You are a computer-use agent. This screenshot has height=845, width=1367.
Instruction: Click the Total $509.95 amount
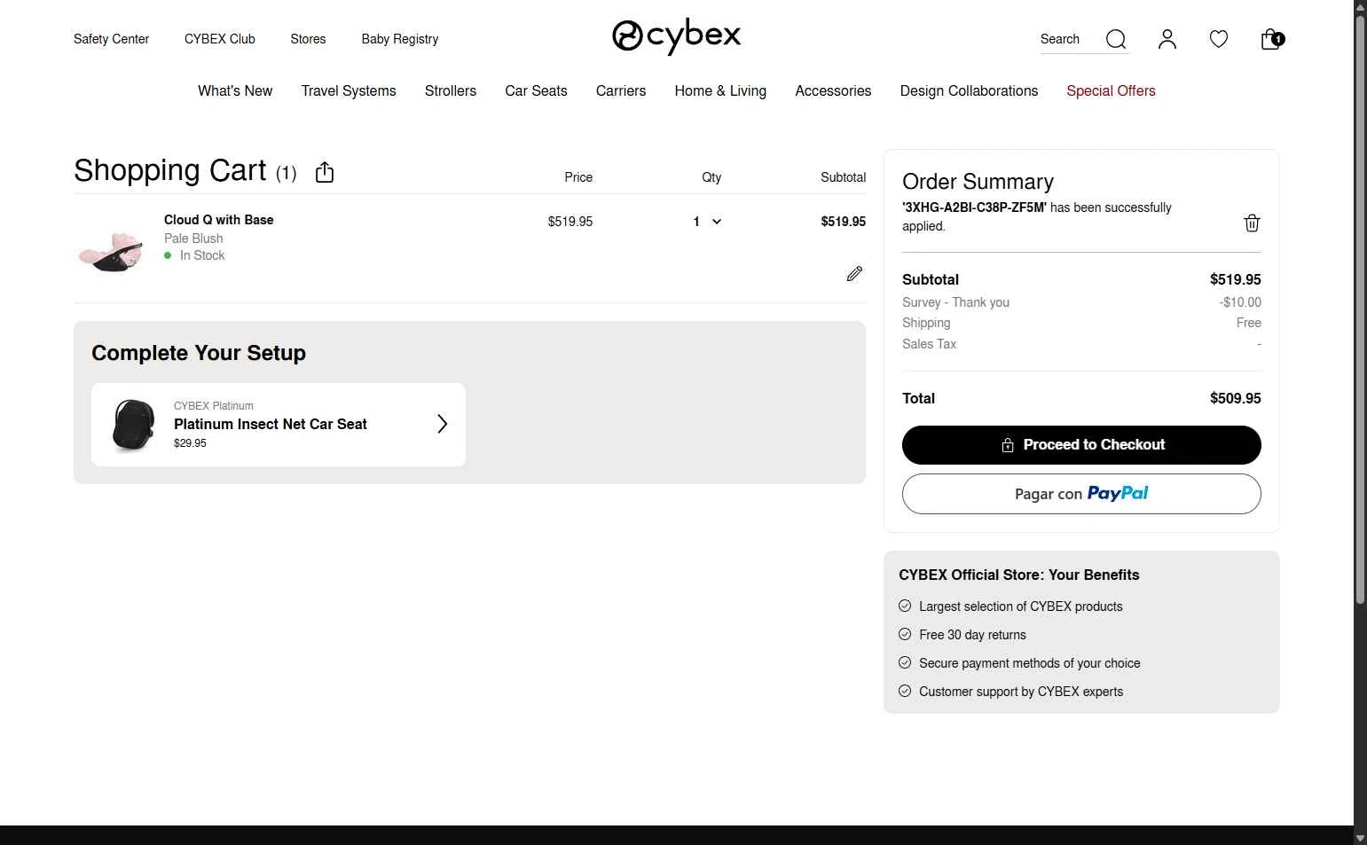pos(1236,398)
